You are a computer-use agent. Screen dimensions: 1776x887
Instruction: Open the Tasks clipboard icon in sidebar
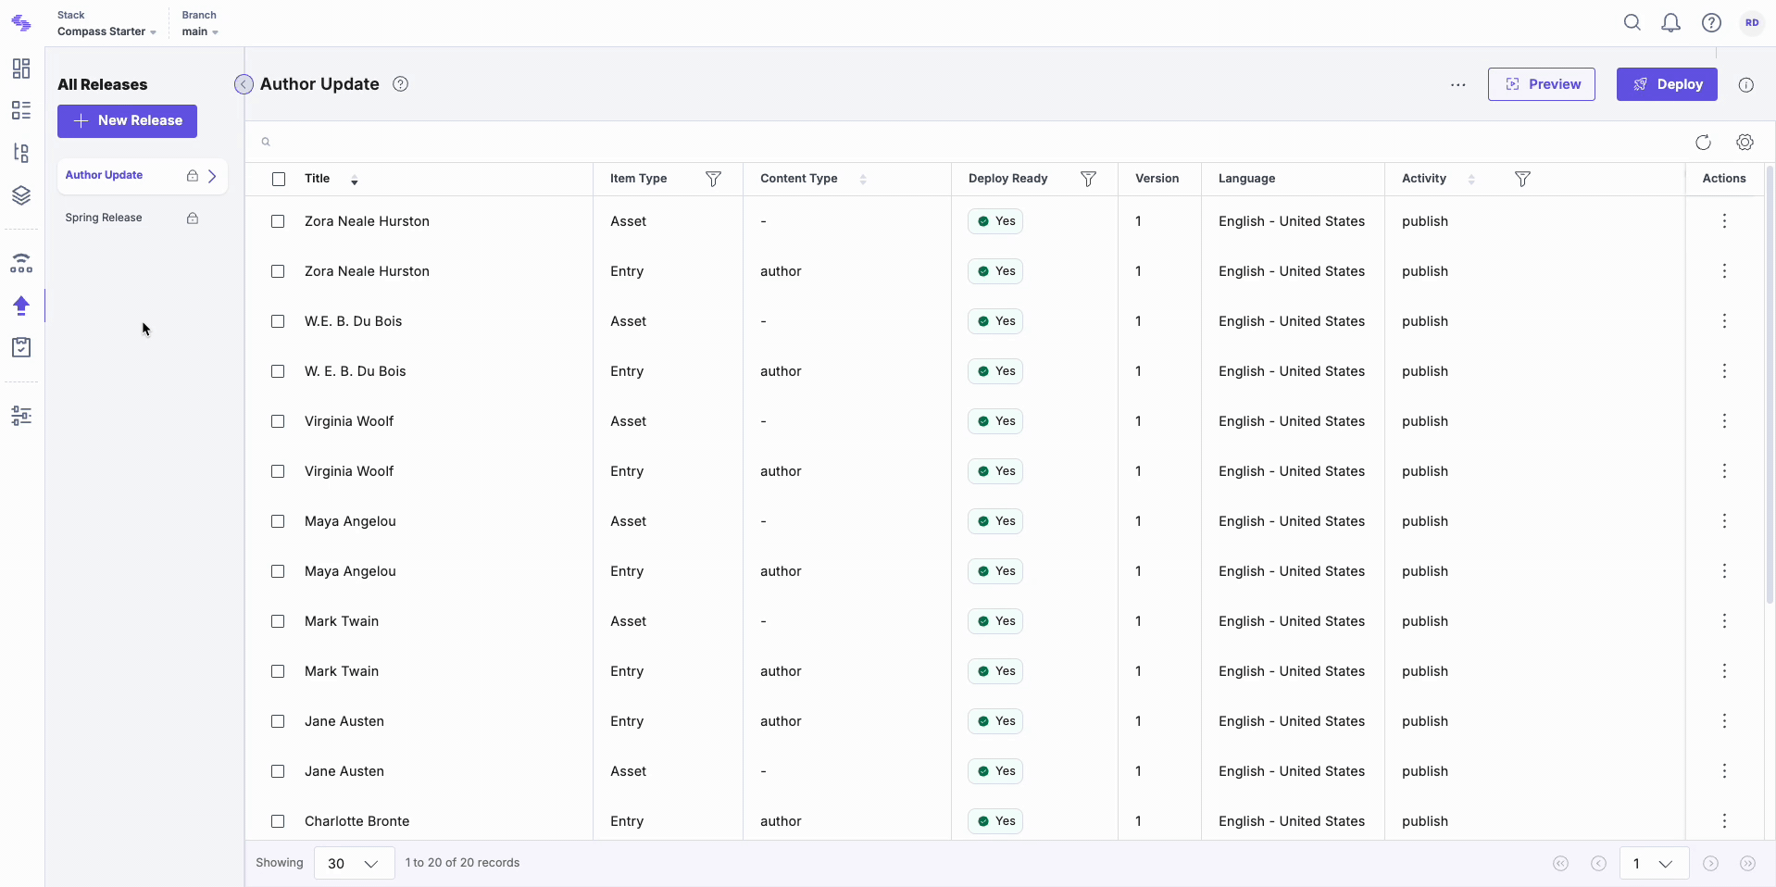21,347
